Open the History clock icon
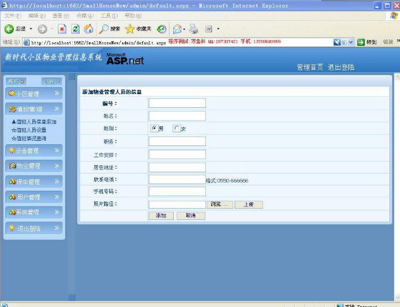400x307 pixels. 161,29
